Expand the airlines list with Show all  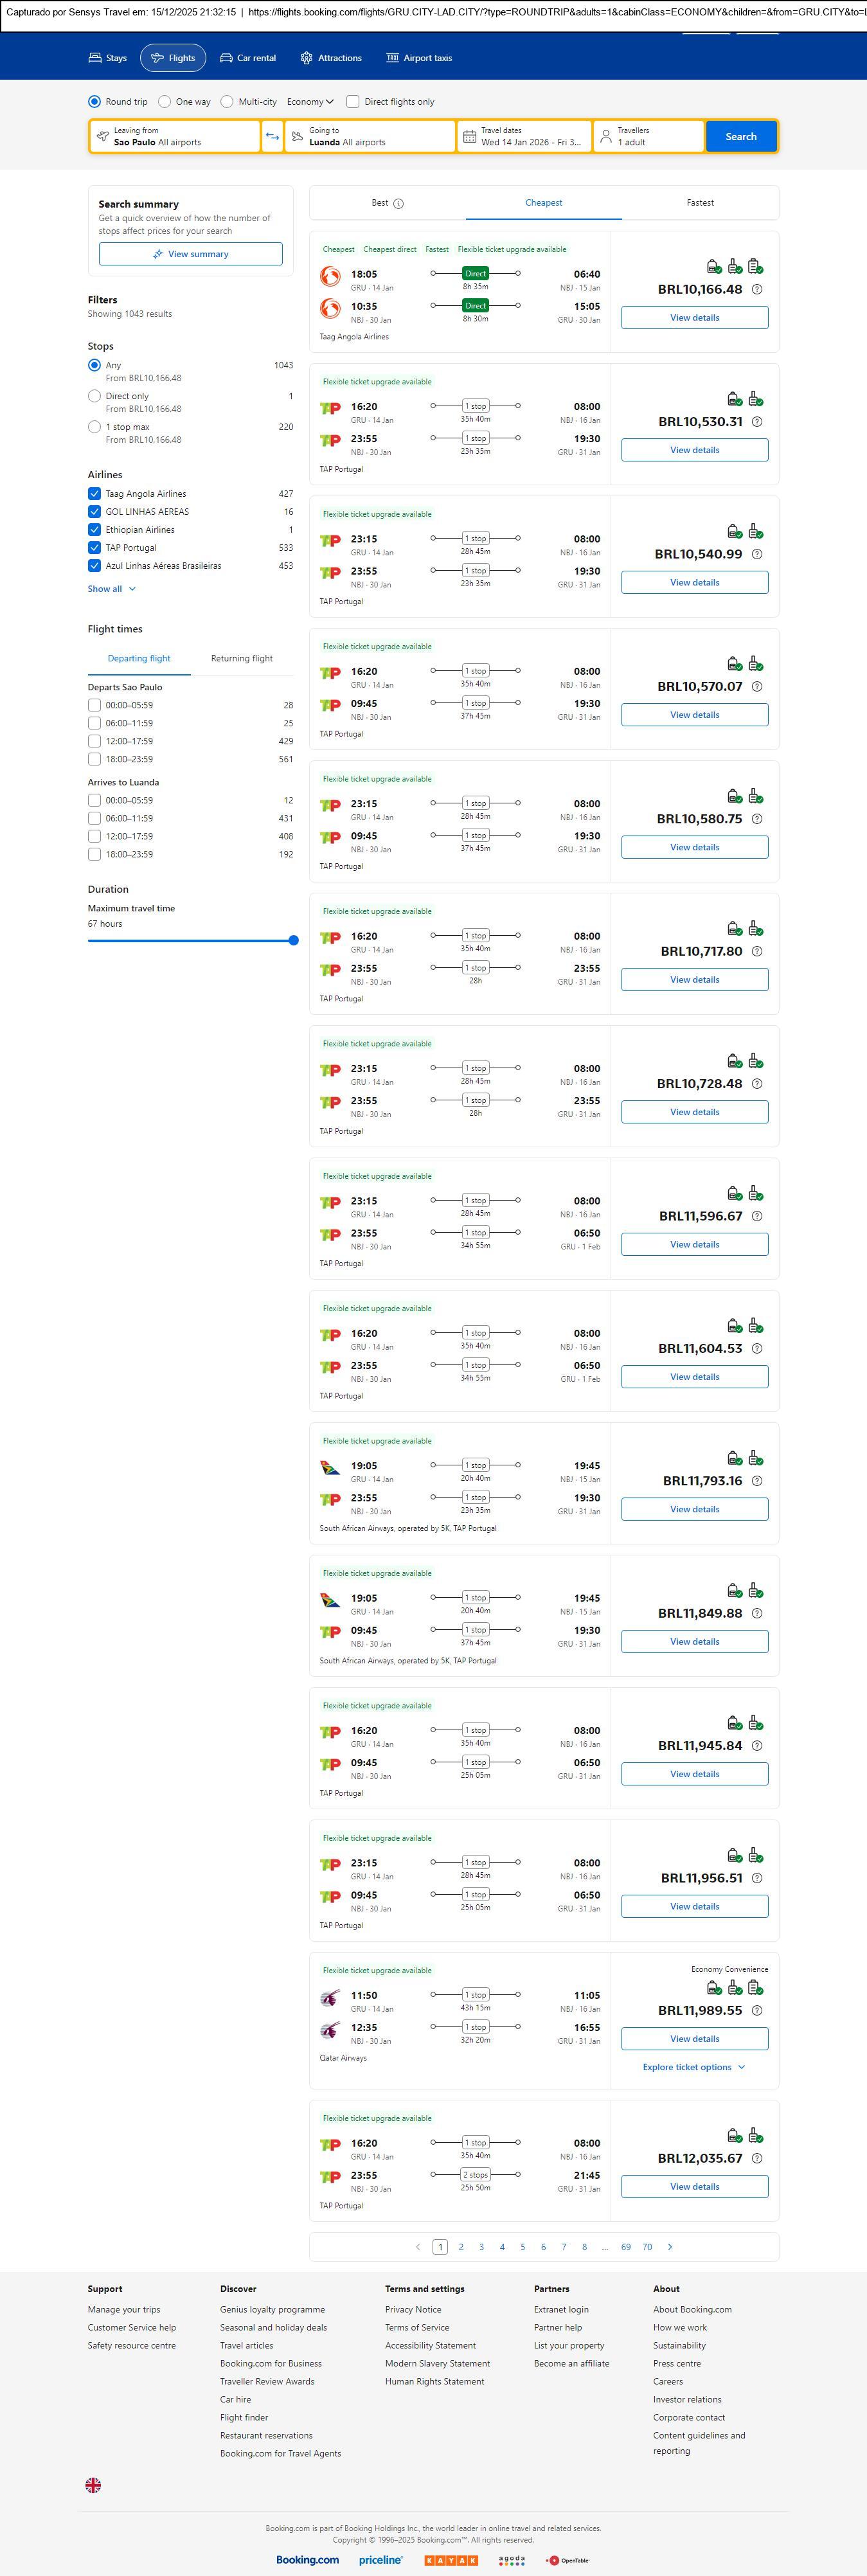(111, 589)
